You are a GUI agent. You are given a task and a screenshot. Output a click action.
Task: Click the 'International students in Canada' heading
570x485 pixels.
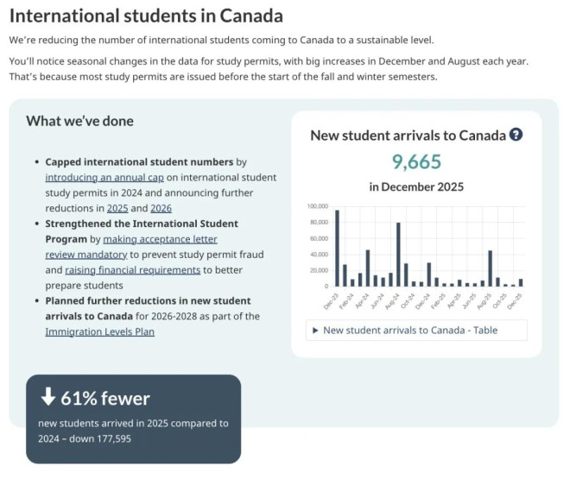[146, 16]
